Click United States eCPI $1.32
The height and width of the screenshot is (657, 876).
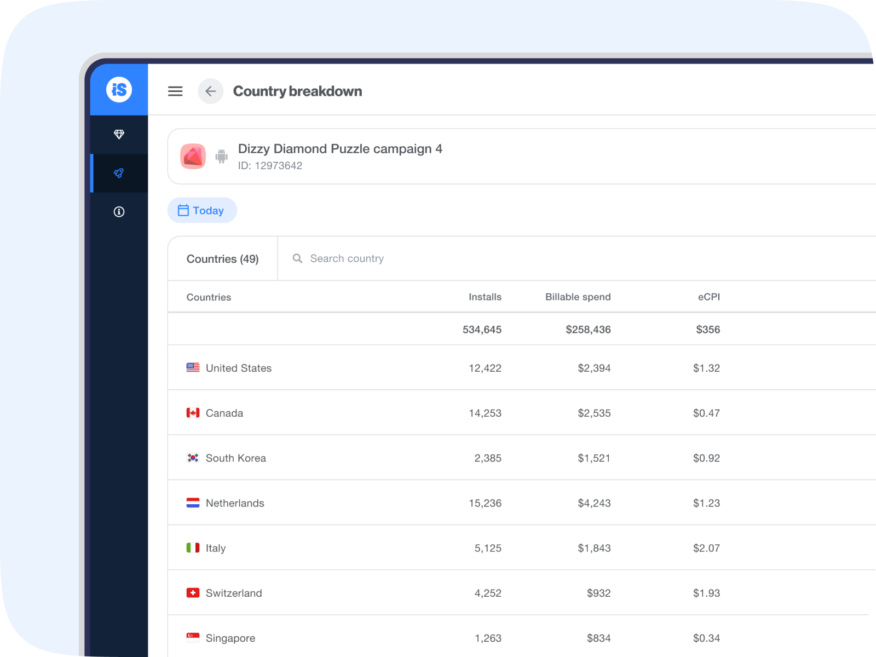tap(706, 368)
